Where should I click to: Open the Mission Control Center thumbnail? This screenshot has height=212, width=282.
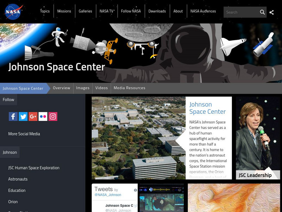pos(162,198)
